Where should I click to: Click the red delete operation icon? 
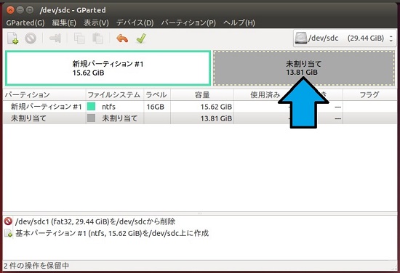pyautogui.click(x=8, y=221)
